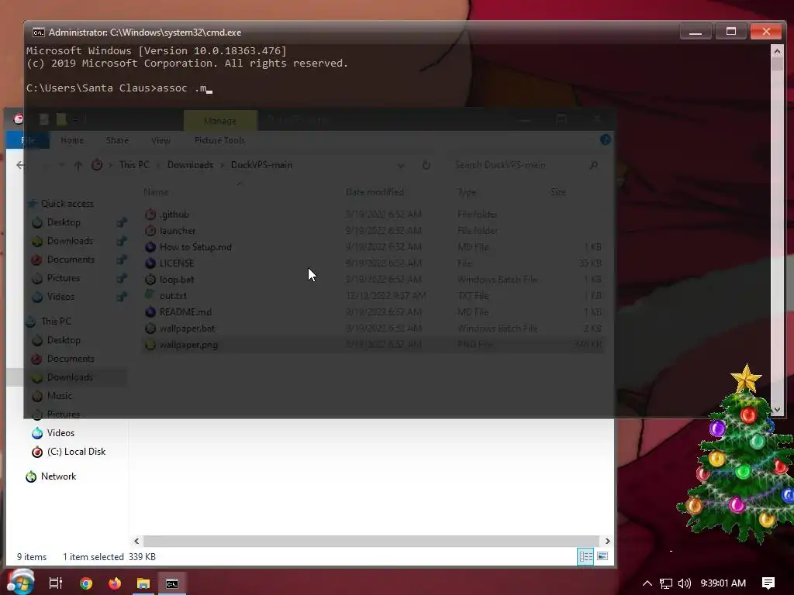Open the Share ribbon tab

tap(117, 140)
